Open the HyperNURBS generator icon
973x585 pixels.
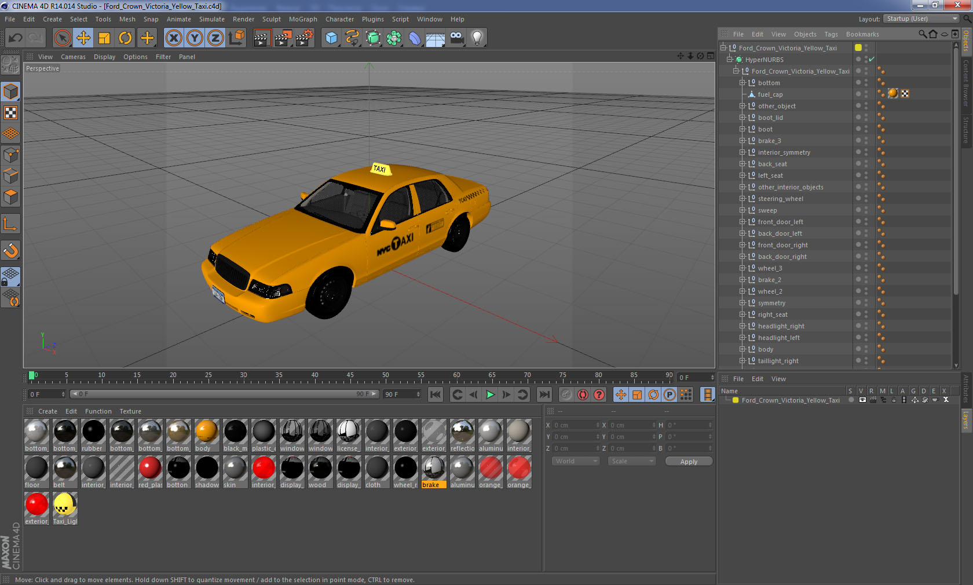[373, 38]
